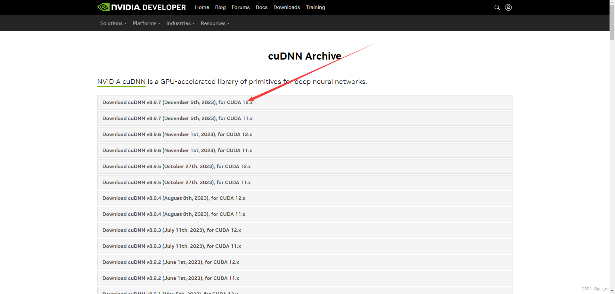This screenshot has height=294, width=615.
Task: Expand cuDNN v8.9.5 for CUDA 12.x
Action: pos(305,167)
